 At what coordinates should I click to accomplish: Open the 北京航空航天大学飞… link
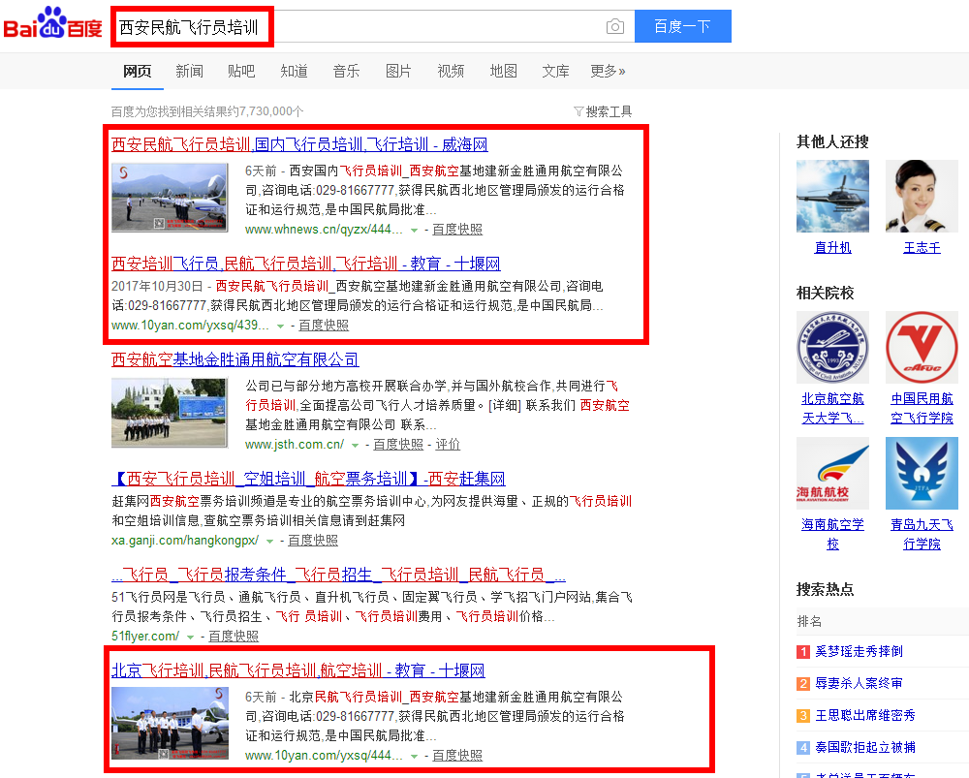click(x=832, y=409)
